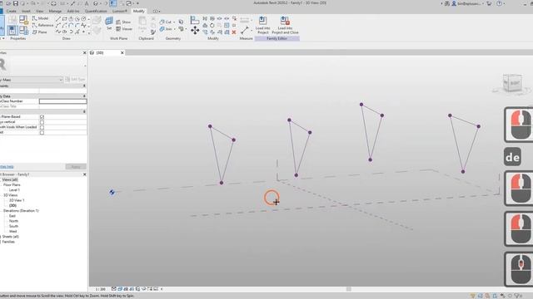Viewport: 533px width, 299px height.
Task: Open the View ribbon tab
Action: (x=39, y=11)
